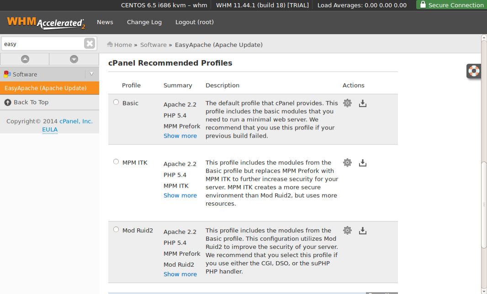Viewport: 487px width, 294px height.
Task: Show more for Basic profile summary
Action: [x=180, y=136]
